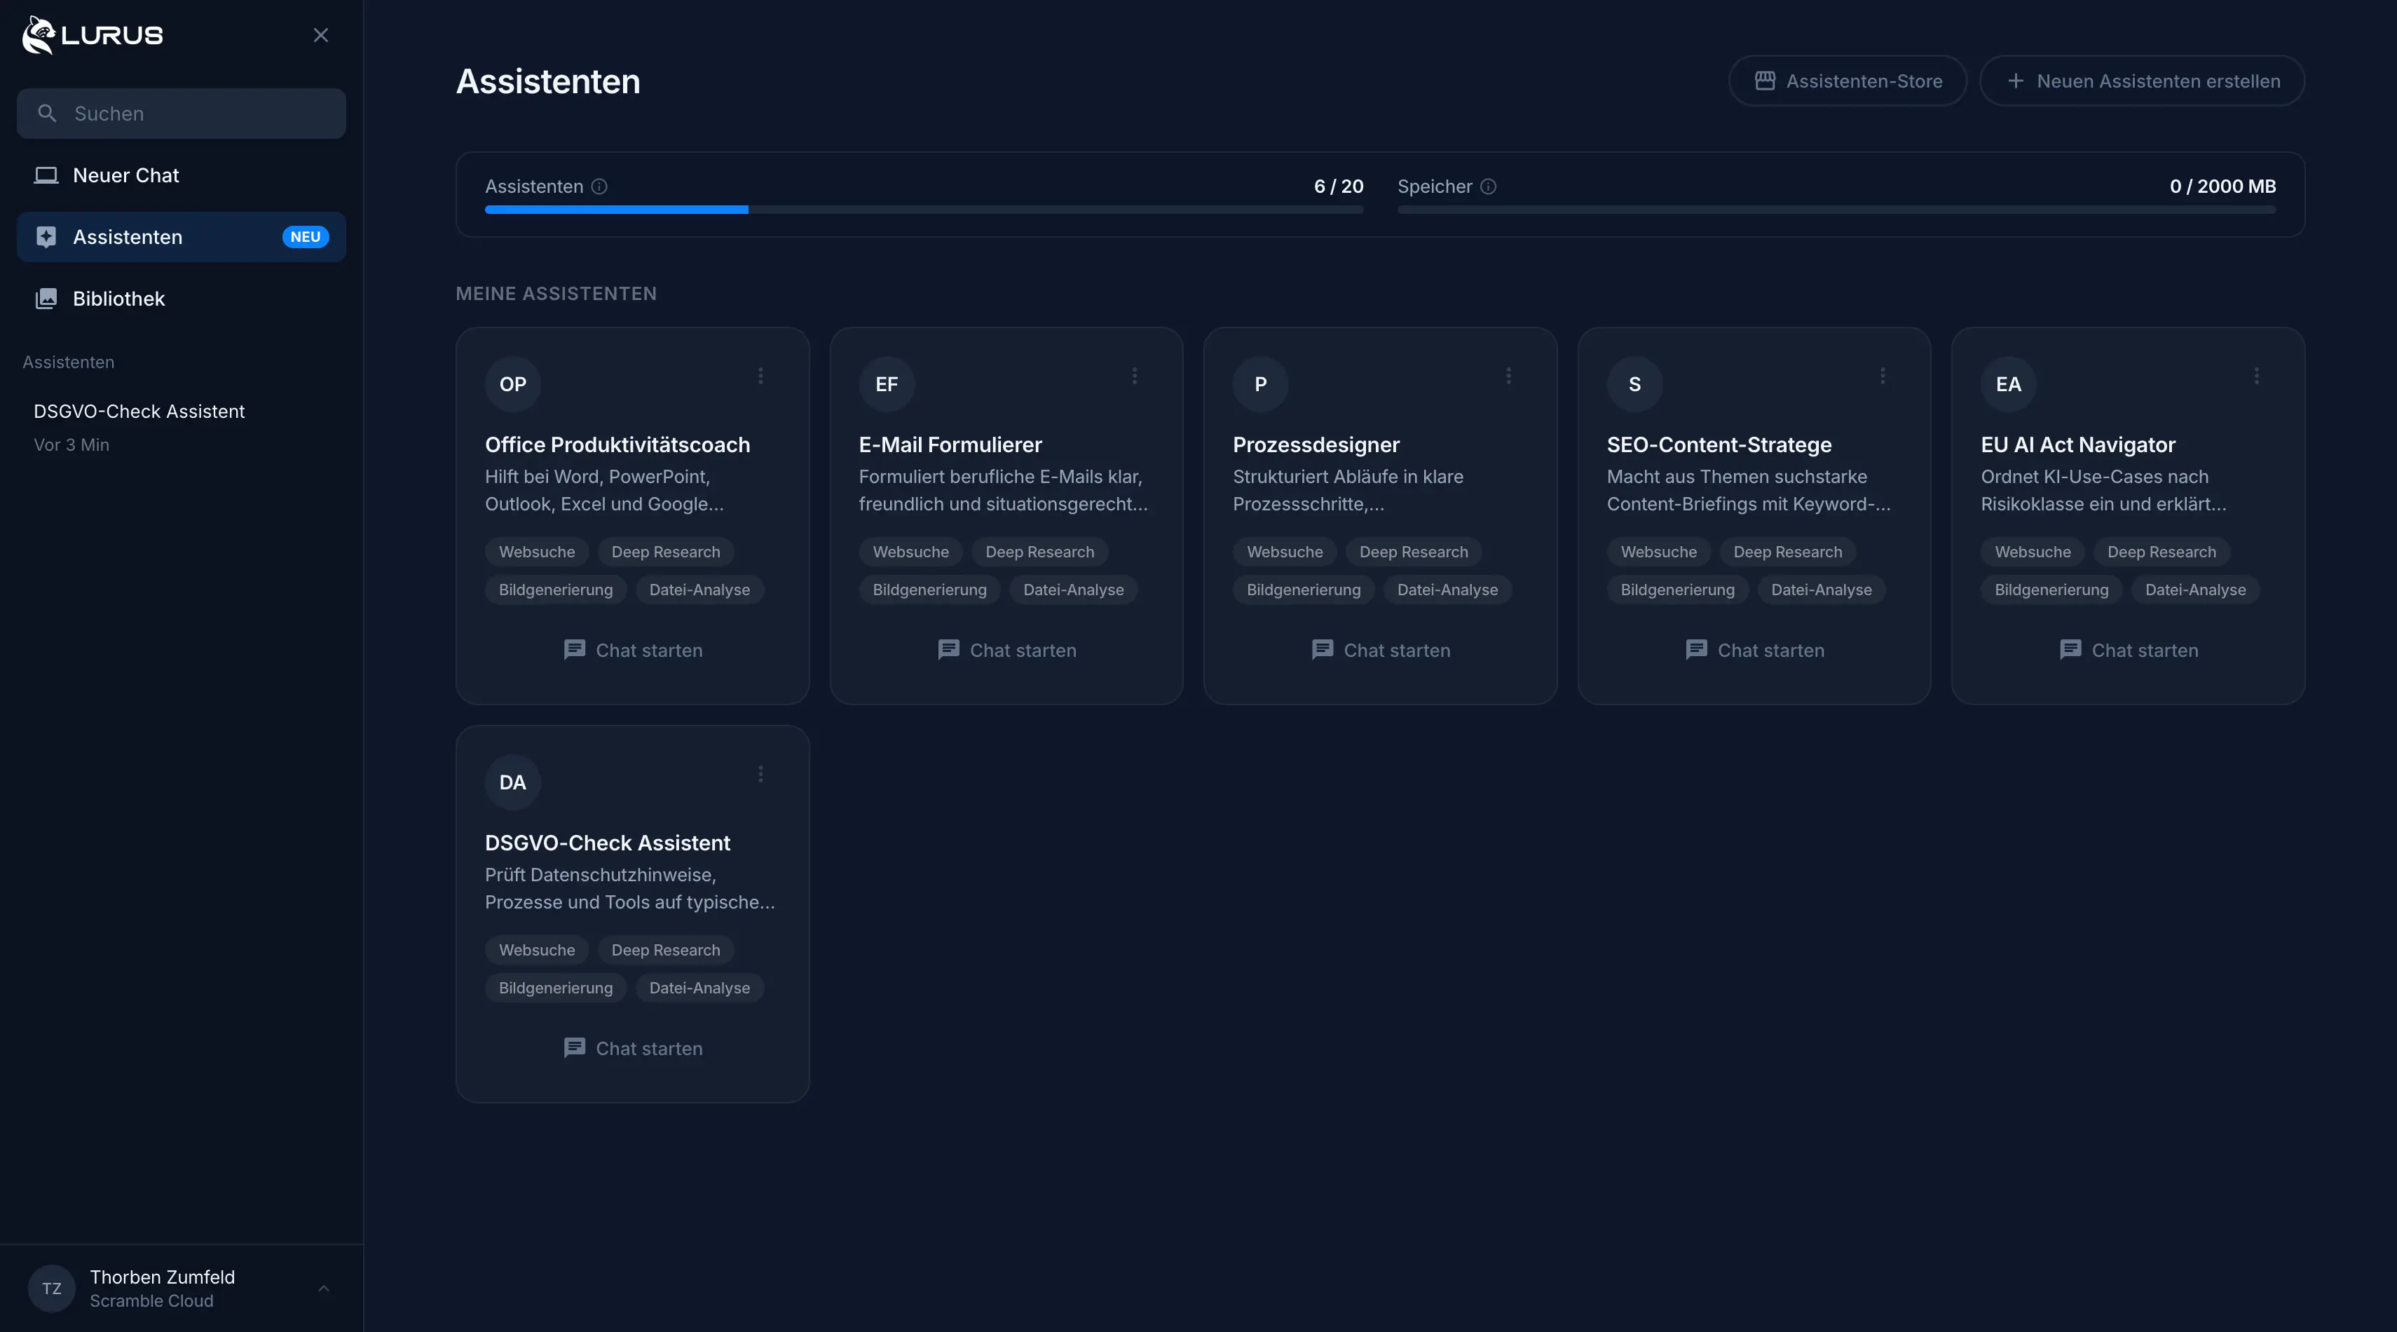Open options menu for DSGVO-Check Assistent card
The height and width of the screenshot is (1332, 2397).
click(x=760, y=773)
